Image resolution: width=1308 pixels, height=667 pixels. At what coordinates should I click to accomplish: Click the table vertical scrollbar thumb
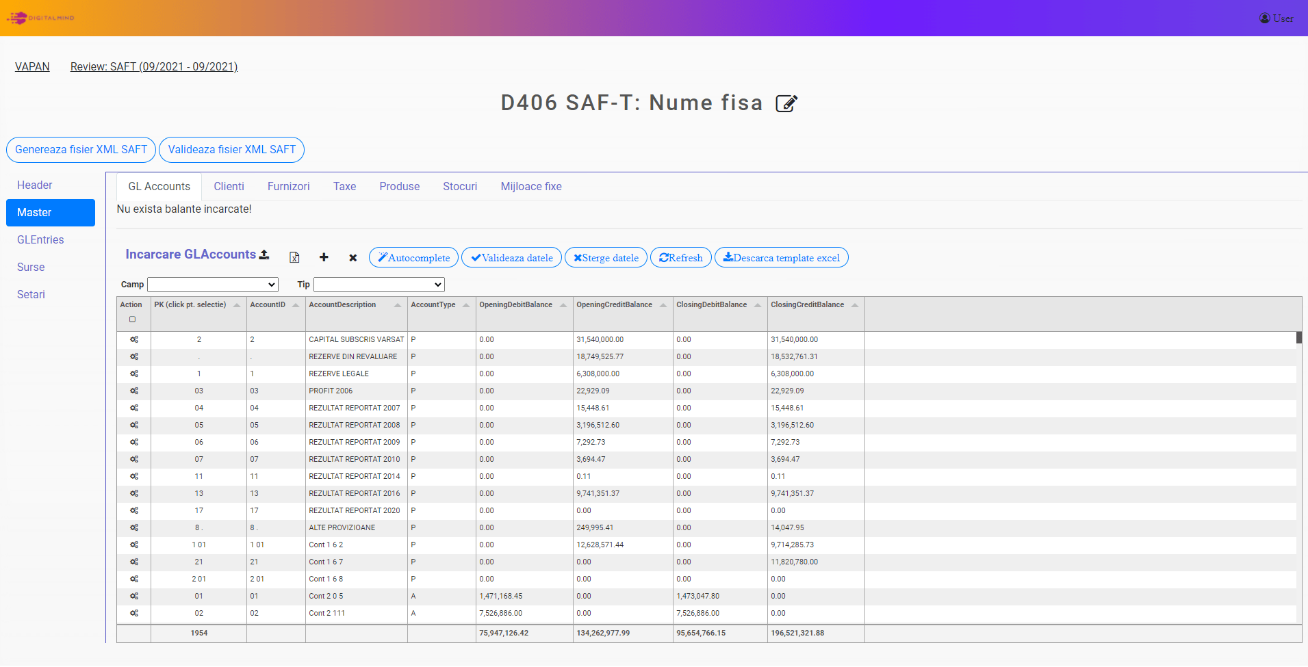click(1298, 337)
